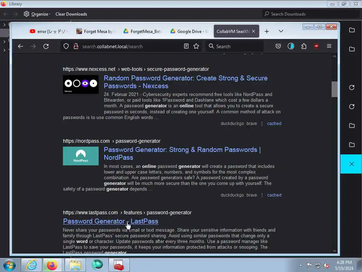This screenshot has width=362, height=272.
Task: Open the red toolbox taskbar app
Action: pos(119,265)
